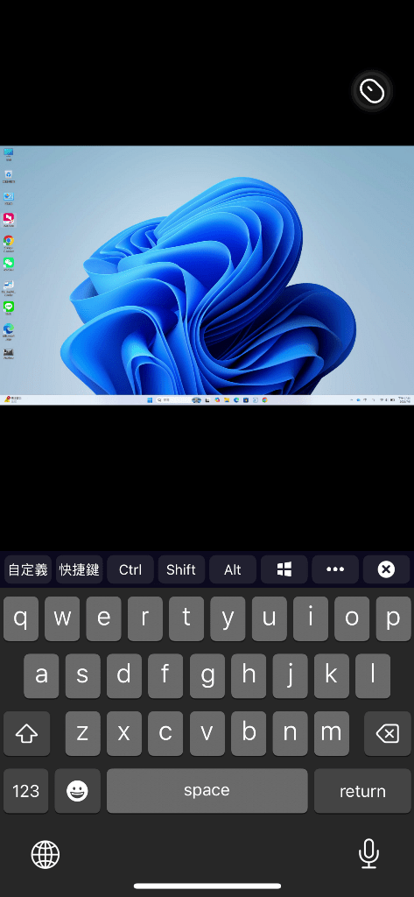Tap the y key
The height and width of the screenshot is (897, 414).
pyautogui.click(x=228, y=618)
